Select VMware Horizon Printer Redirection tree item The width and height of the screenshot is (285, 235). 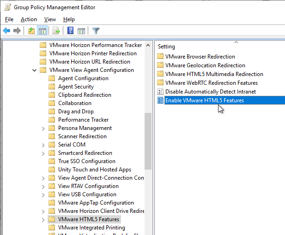coord(93,53)
